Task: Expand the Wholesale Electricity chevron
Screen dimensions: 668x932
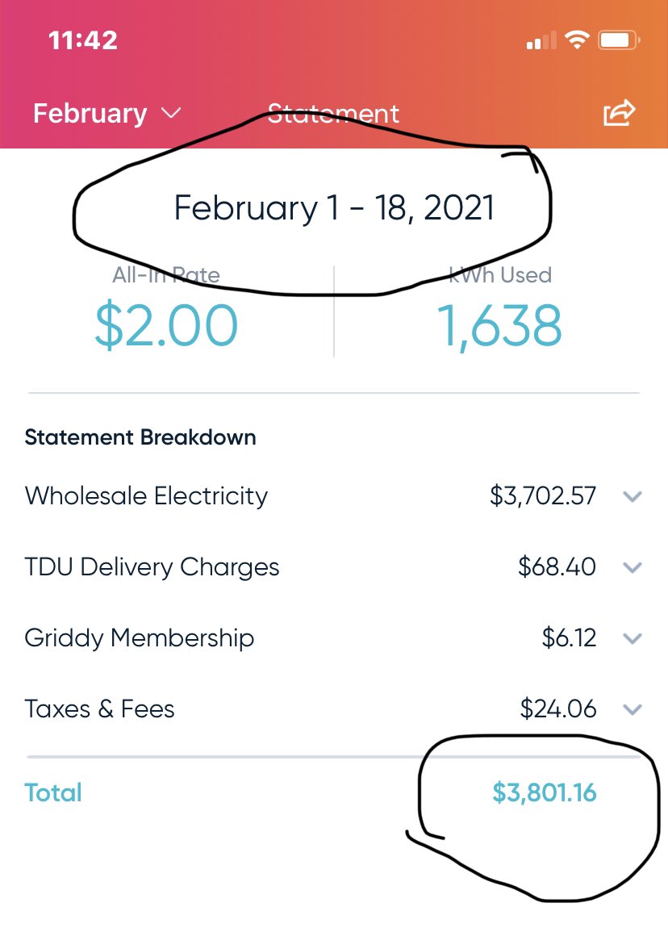Action: pyautogui.click(x=633, y=496)
